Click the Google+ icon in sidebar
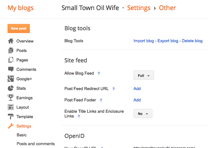Screen dimensions: 208x148 [x=11, y=79]
